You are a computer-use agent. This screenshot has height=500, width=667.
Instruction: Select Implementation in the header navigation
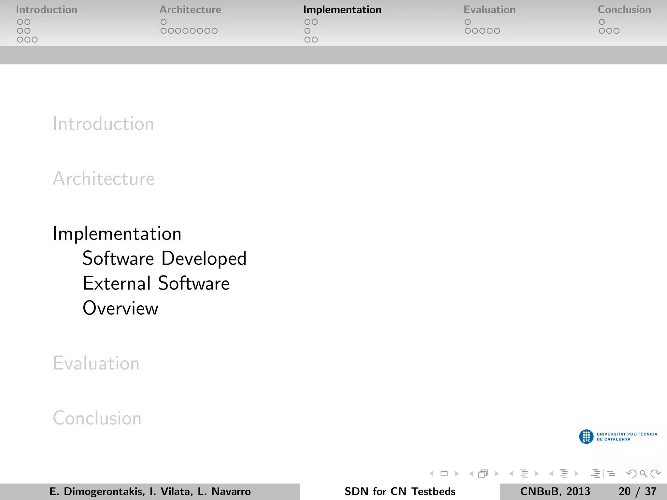click(342, 10)
